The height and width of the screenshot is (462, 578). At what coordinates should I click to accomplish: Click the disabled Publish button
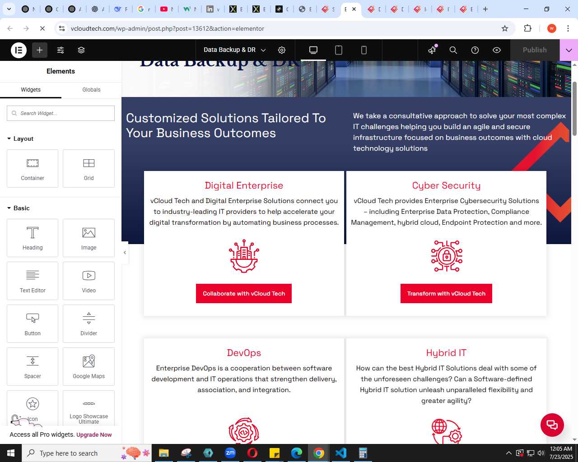(535, 50)
